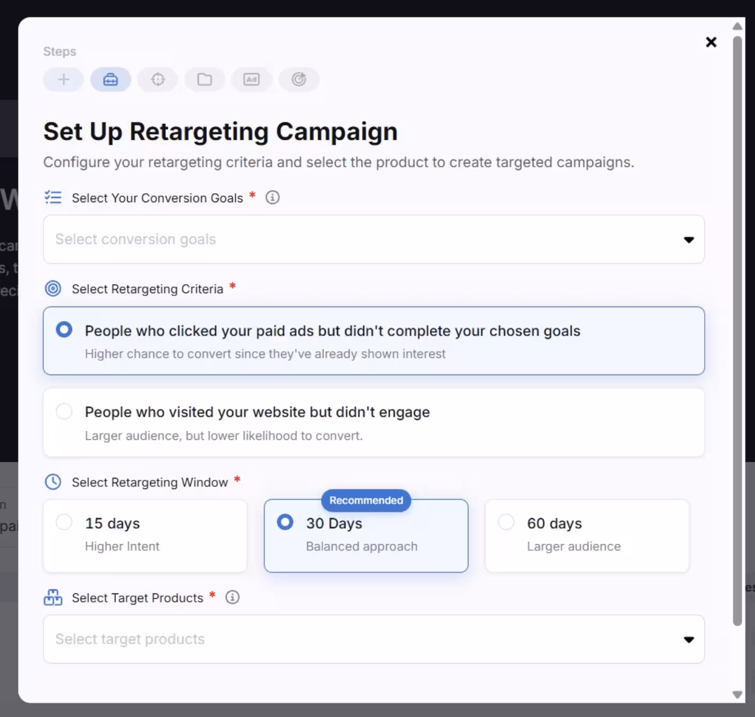Image resolution: width=755 pixels, height=717 pixels.
Task: Click info icon beside Target Products
Action: [x=232, y=597]
